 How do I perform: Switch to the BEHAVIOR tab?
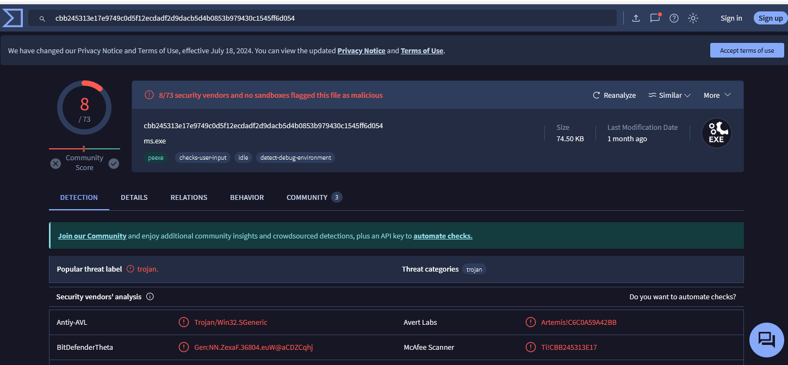[x=247, y=197]
